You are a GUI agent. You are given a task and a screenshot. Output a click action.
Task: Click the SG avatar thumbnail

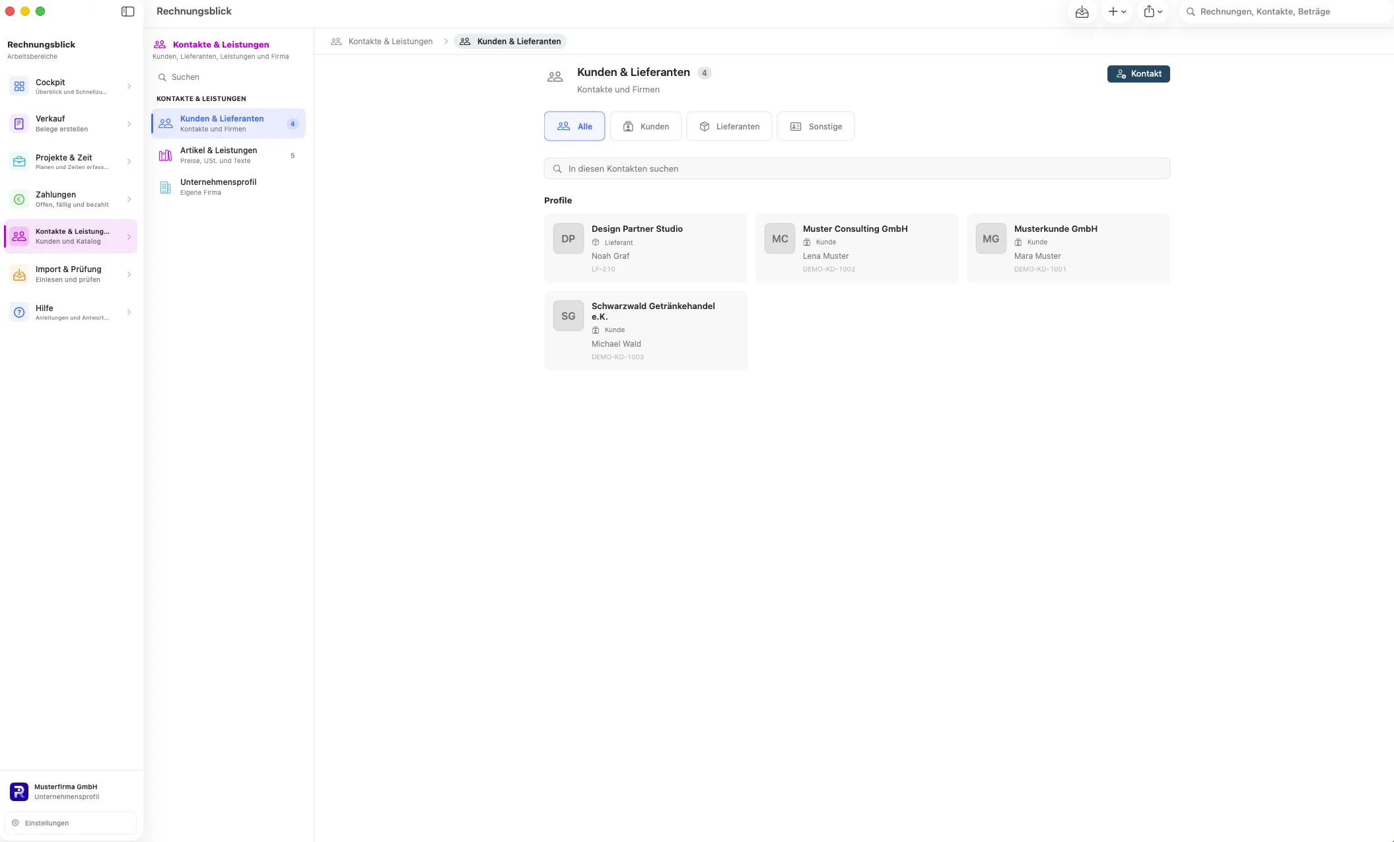(x=569, y=316)
